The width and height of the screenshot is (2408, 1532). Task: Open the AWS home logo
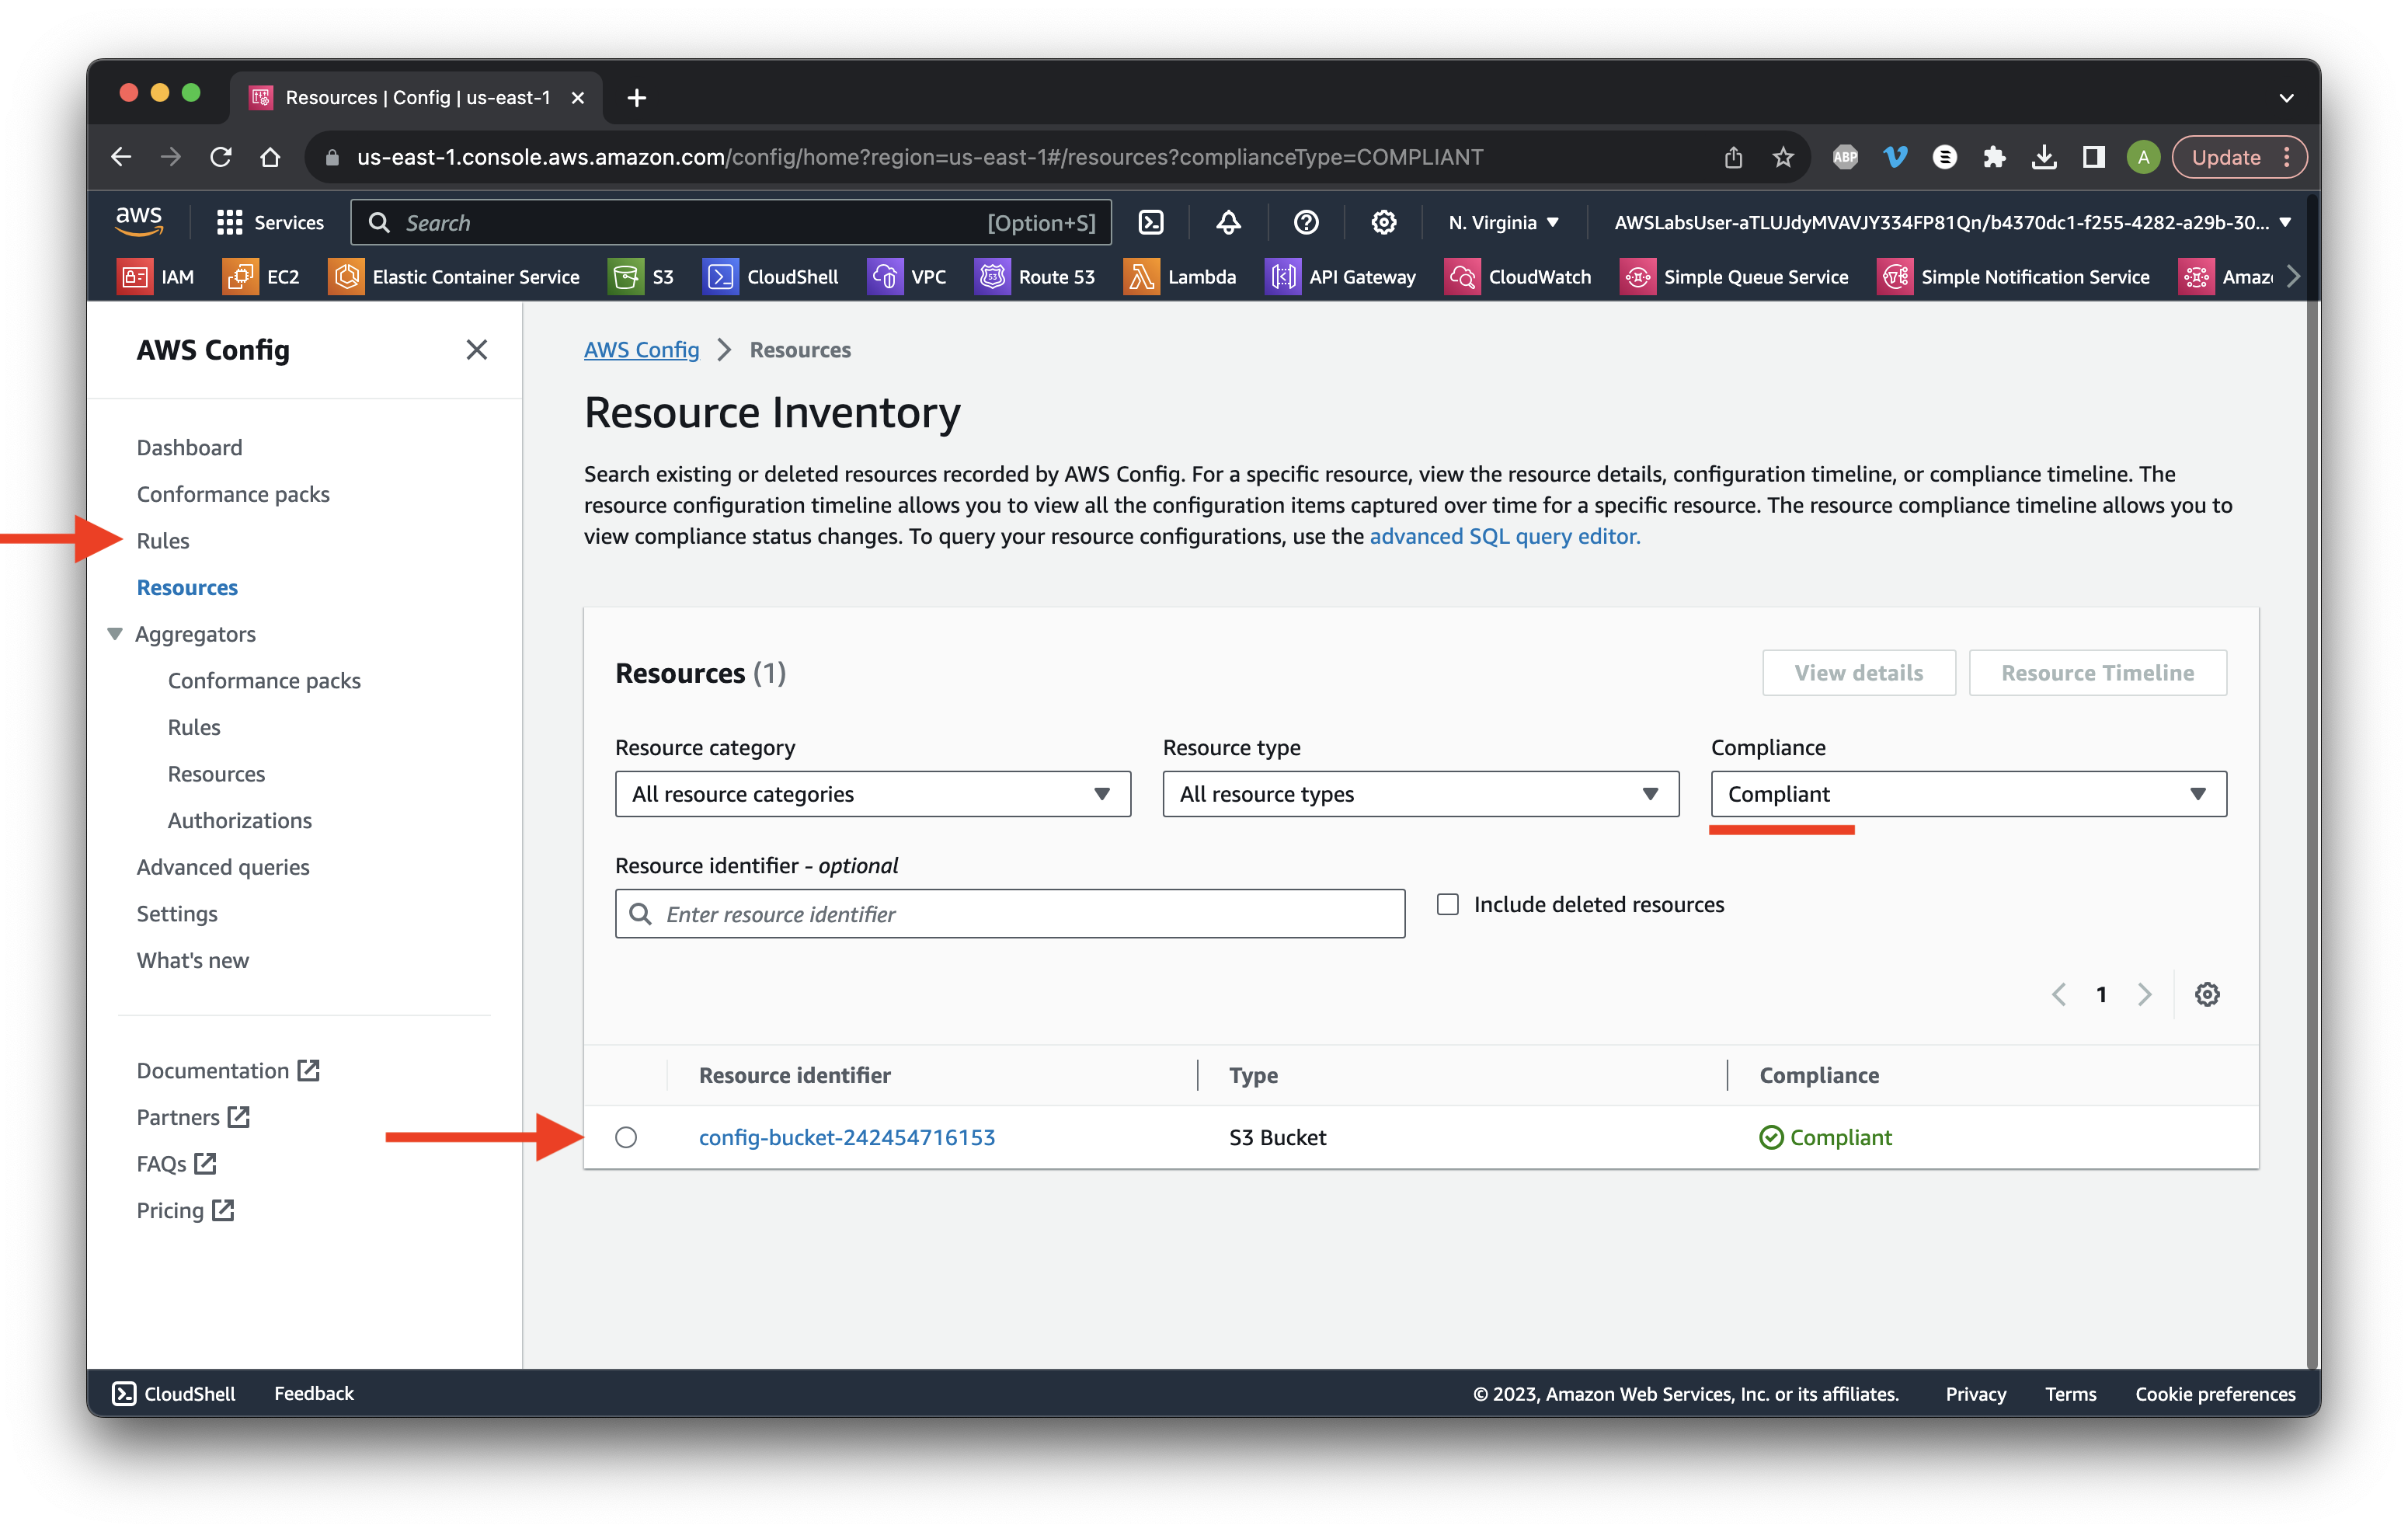click(139, 222)
